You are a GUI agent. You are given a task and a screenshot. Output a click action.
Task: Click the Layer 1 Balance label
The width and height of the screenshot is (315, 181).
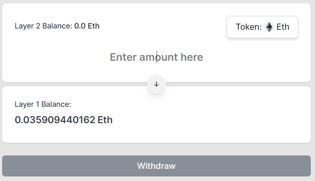43,104
